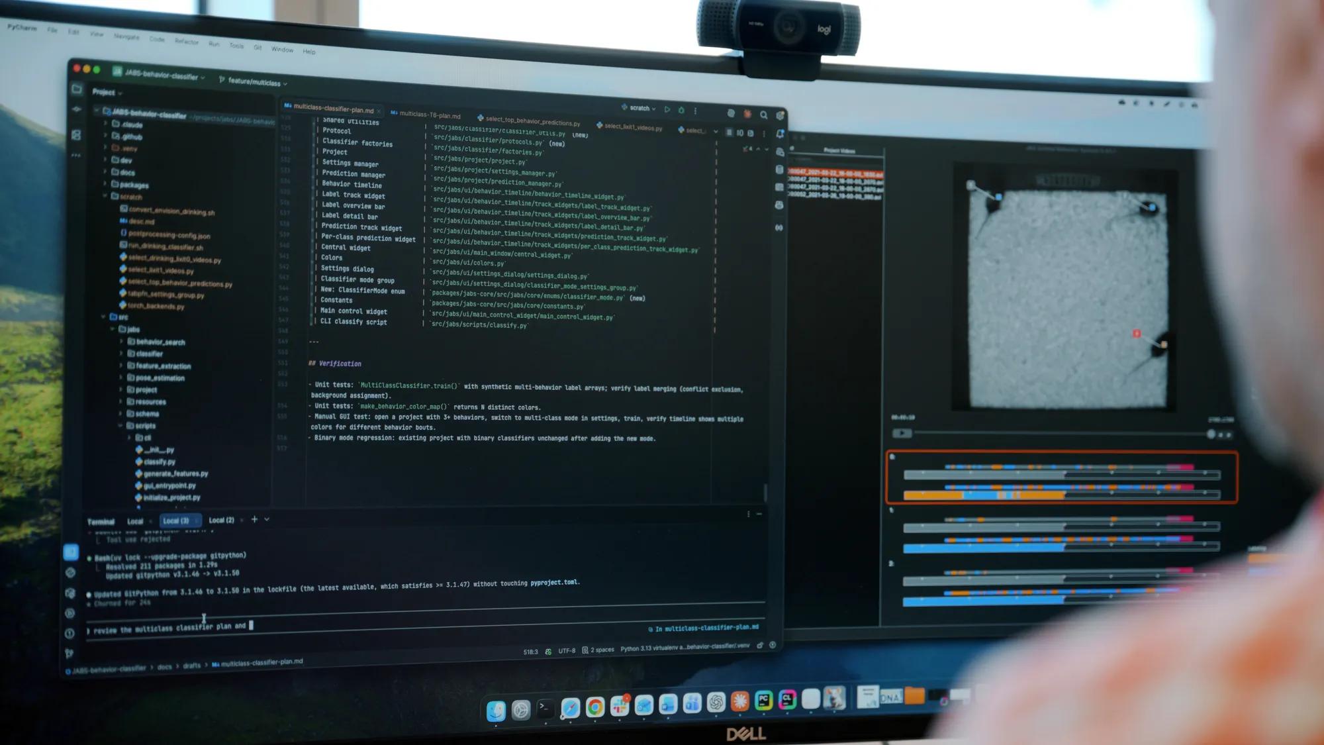Open Safari from the Dock
1324x745 pixels.
pyautogui.click(x=570, y=709)
